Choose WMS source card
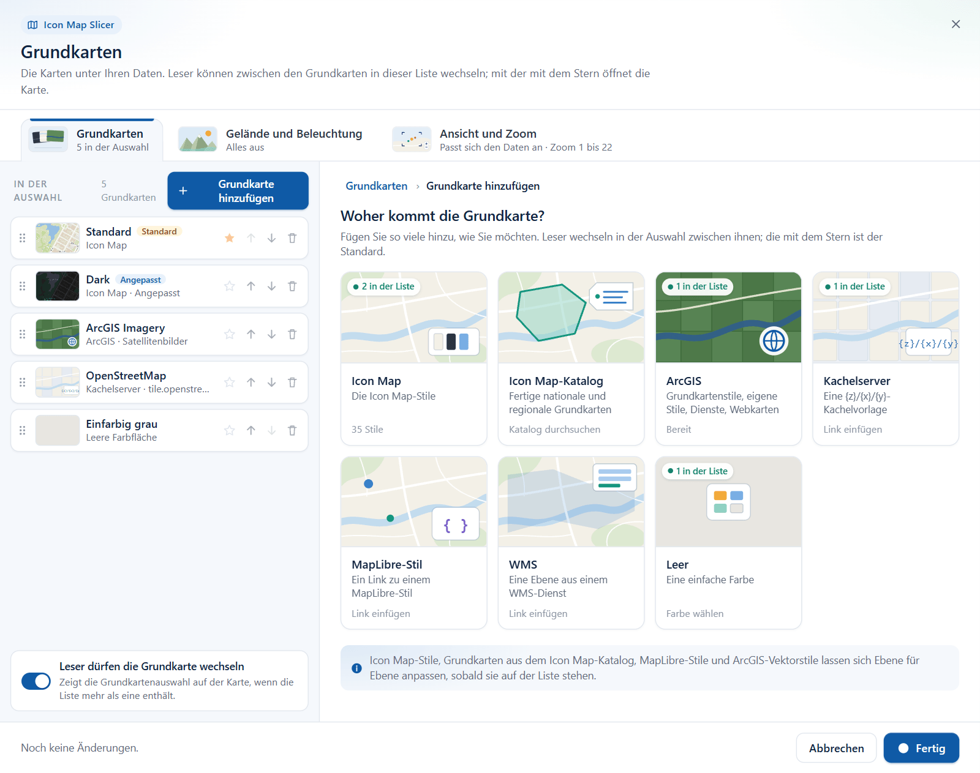This screenshot has width=980, height=773. point(571,543)
